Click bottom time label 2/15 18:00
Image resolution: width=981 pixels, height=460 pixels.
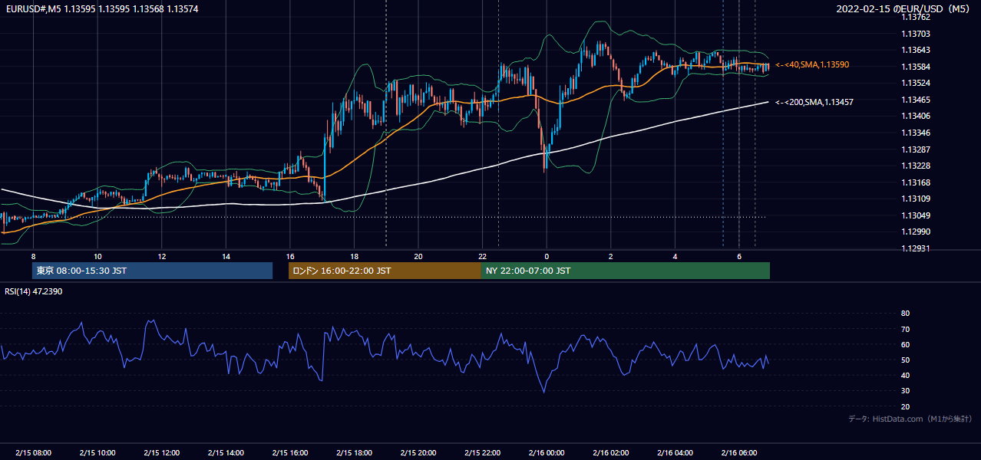(354, 453)
